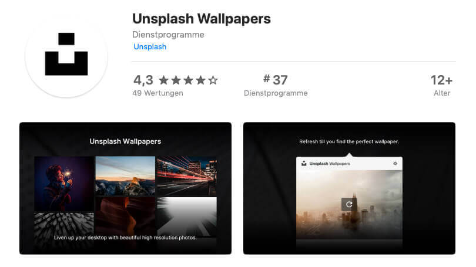Viewport: 476px width, 267px height.
Task: Click the first filled rating star
Action: tap(163, 80)
